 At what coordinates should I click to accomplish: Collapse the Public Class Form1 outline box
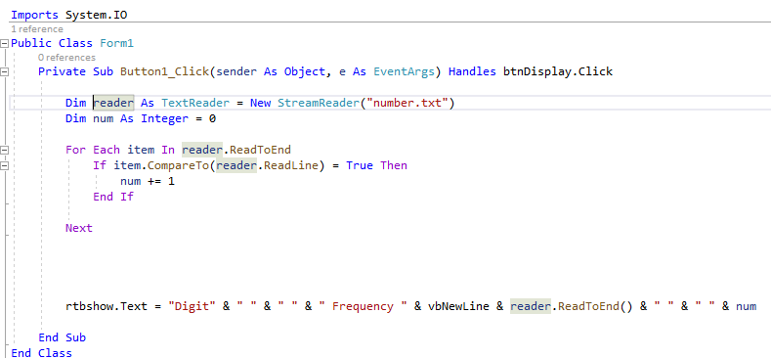5,43
